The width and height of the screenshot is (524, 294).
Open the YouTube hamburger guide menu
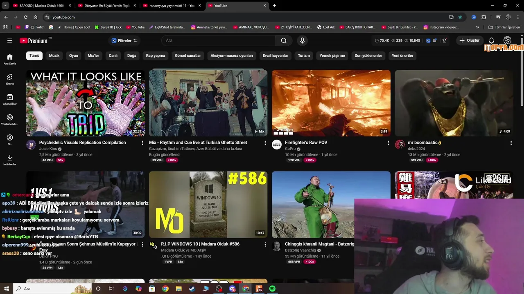[10, 40]
